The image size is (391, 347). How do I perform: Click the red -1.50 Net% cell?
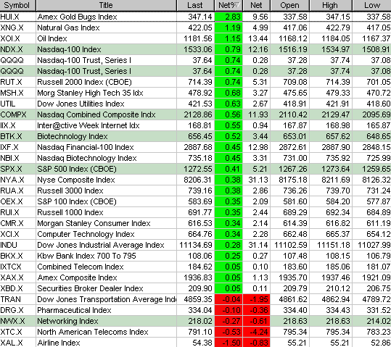pos(229,343)
